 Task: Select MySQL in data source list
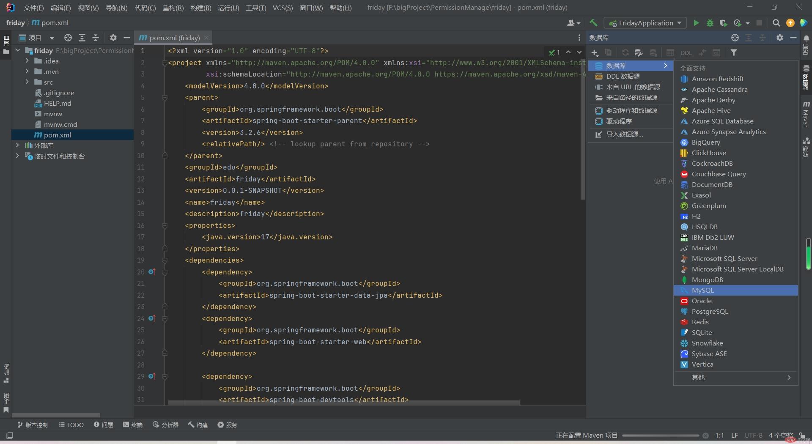coord(735,290)
